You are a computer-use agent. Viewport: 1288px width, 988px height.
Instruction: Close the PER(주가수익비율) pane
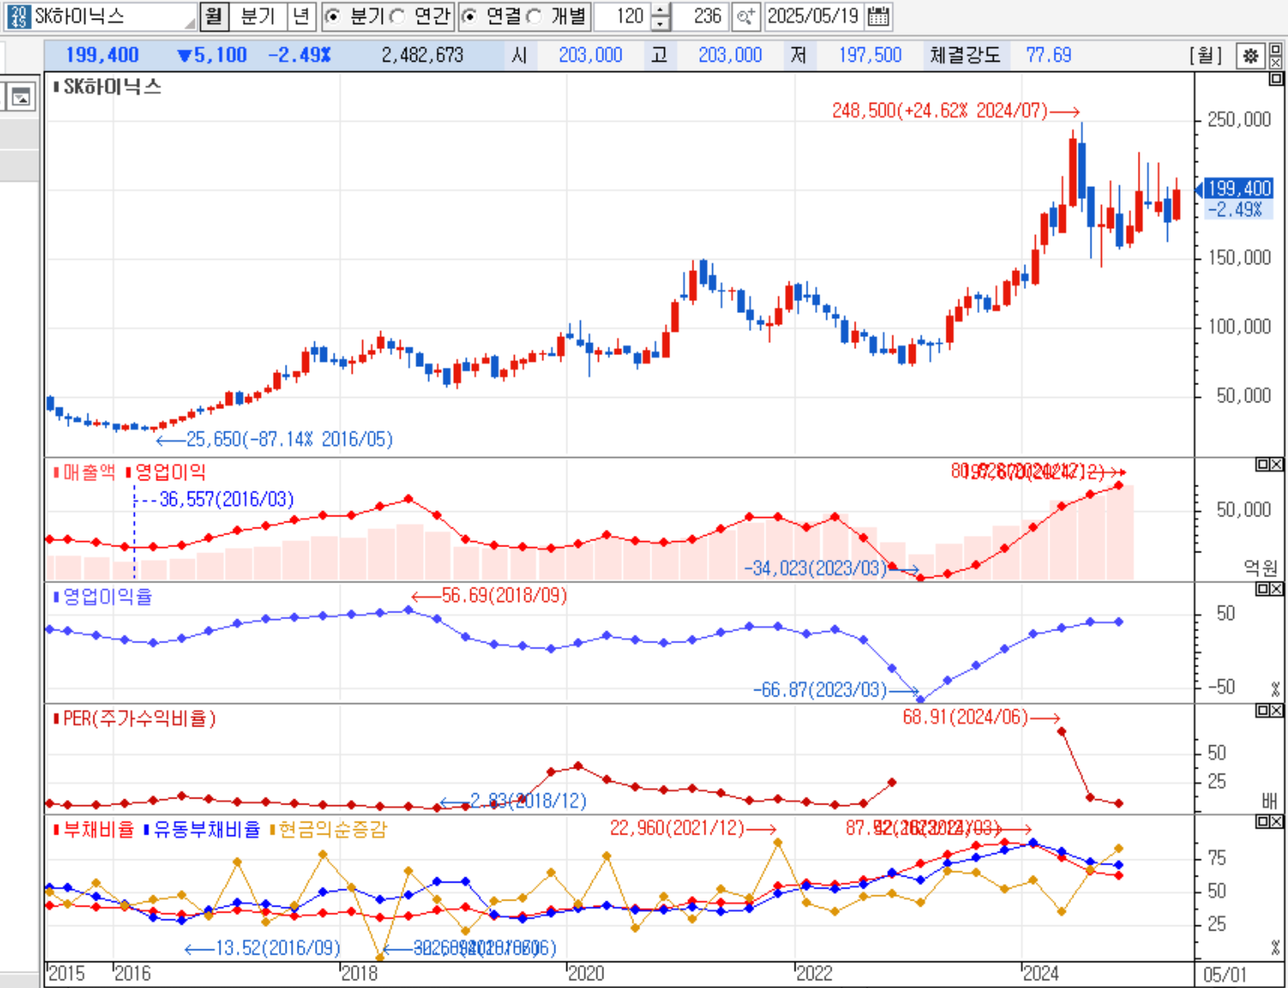click(x=1276, y=711)
